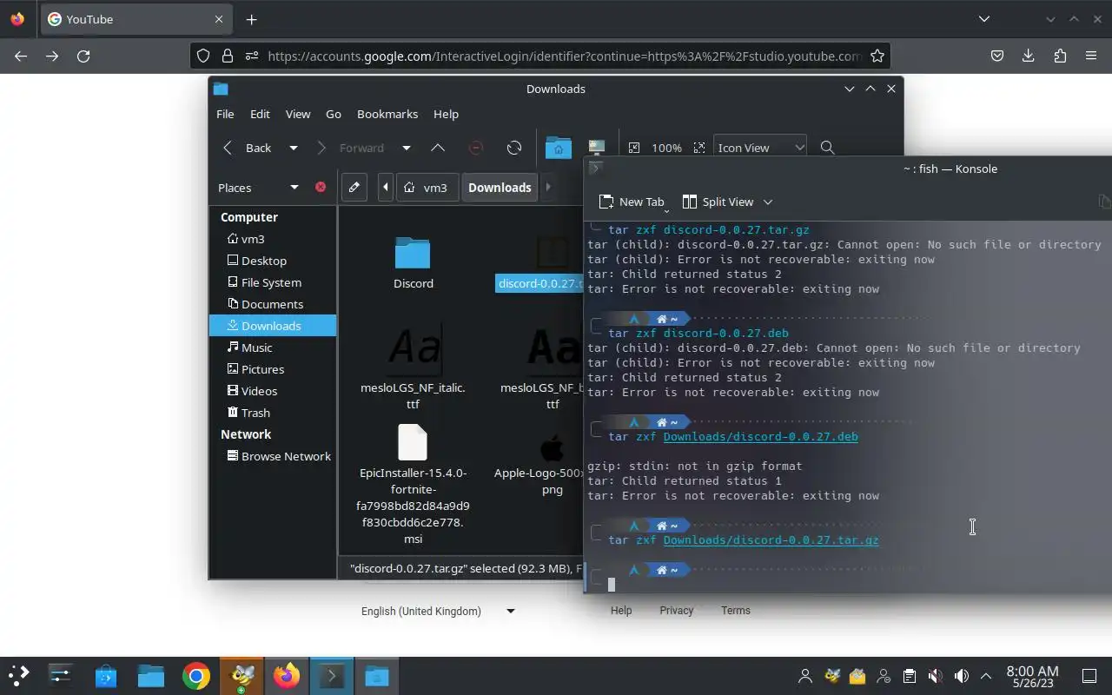This screenshot has height=695, width=1112.
Task: Open the Computer toolbar icon
Action: coord(597,148)
